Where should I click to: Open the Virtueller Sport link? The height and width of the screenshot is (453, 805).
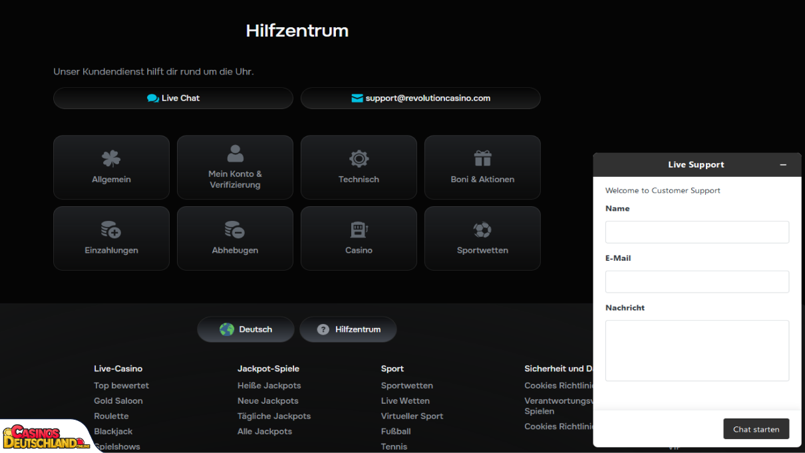[412, 416]
